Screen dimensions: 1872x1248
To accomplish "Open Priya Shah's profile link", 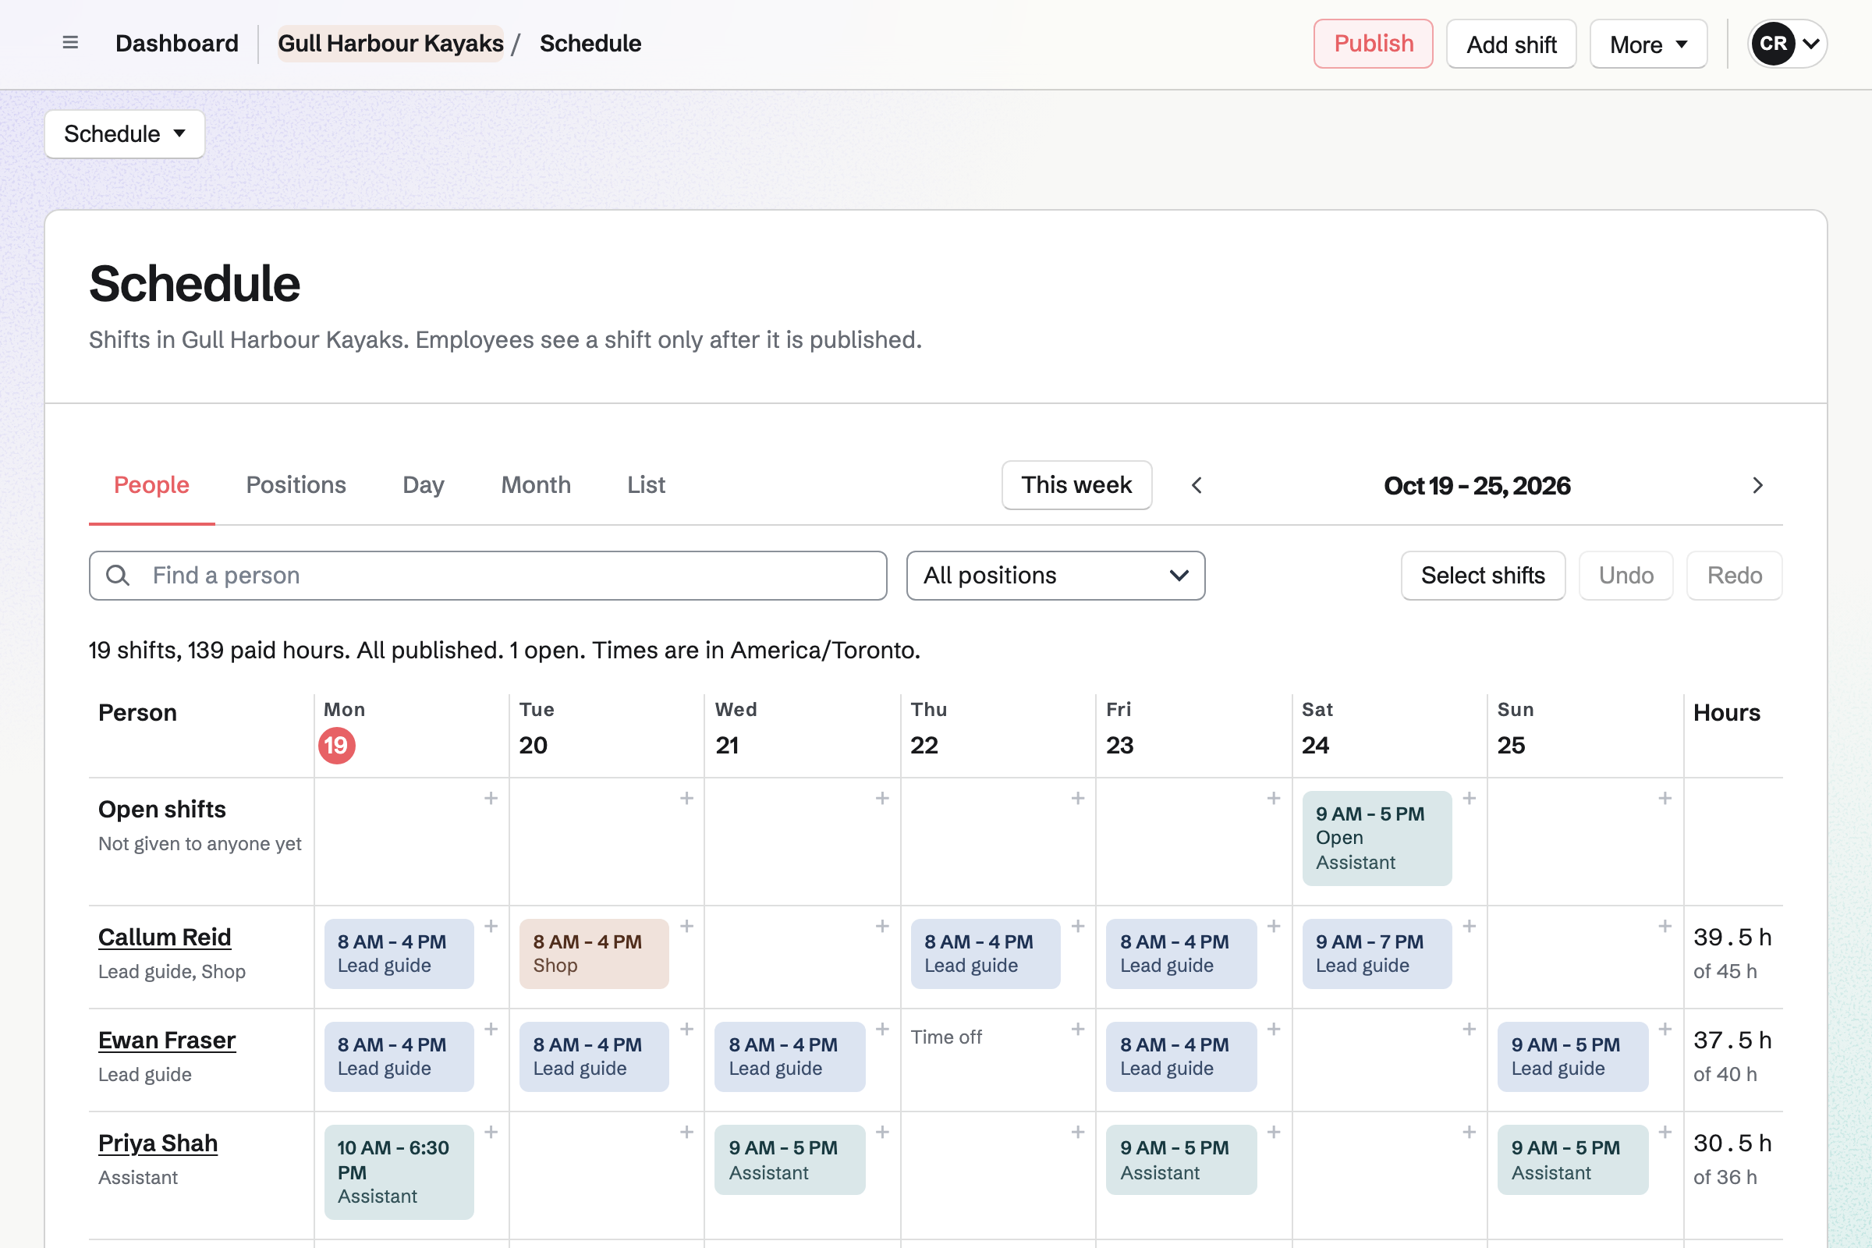I will coord(158,1143).
